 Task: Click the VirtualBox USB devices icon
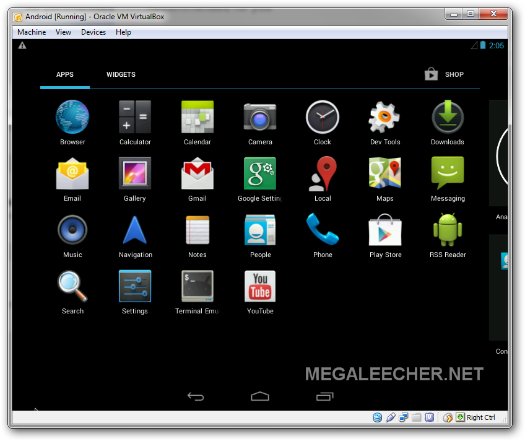click(391, 417)
